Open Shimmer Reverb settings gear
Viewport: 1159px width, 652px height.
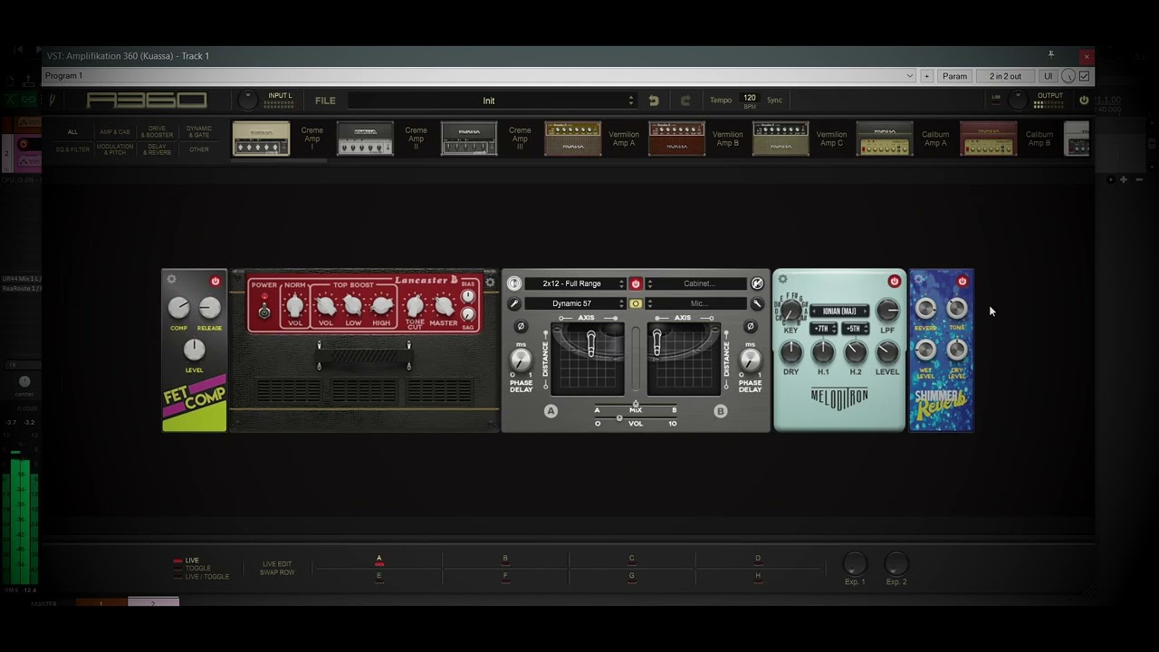point(919,280)
